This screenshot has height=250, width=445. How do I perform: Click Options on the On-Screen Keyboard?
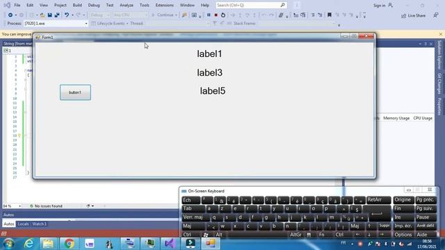(403, 235)
